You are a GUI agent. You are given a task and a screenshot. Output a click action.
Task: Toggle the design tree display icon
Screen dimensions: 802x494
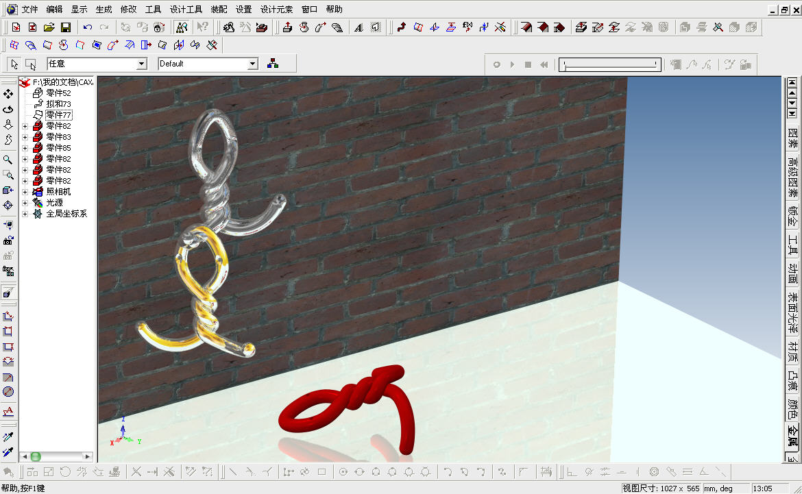tap(181, 27)
